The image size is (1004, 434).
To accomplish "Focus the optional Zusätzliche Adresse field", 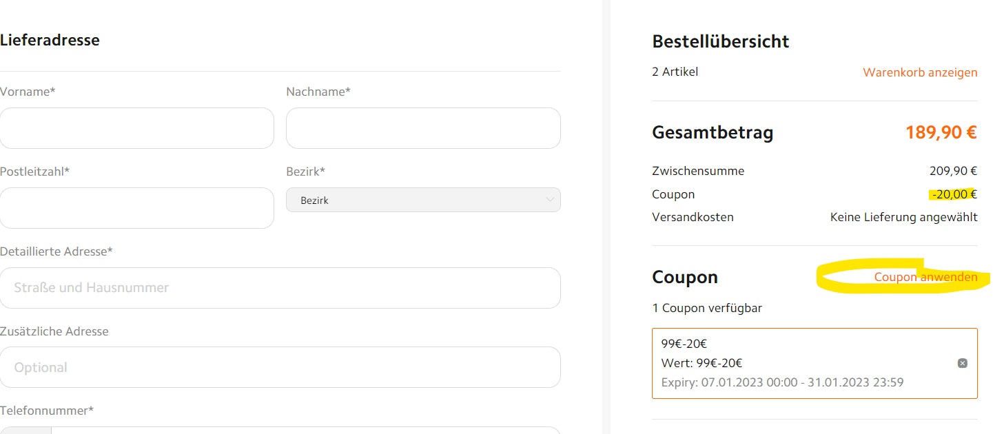I will click(x=280, y=367).
